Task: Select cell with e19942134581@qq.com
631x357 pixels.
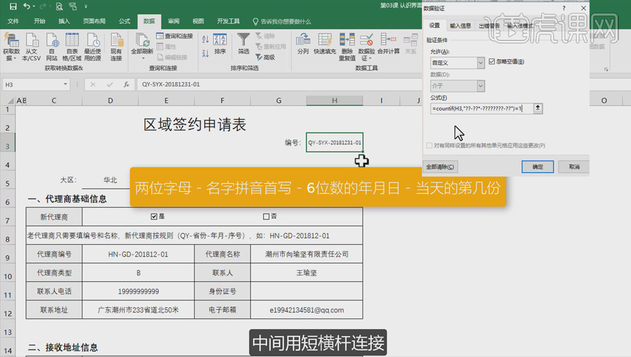Action: coord(307,310)
